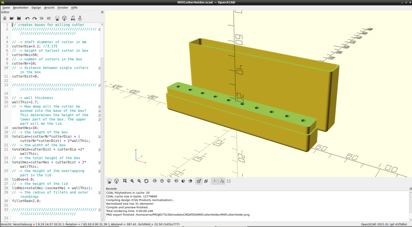Click editor scrollbar down arrow
This screenshot has height=227, width=412.
coord(102,220)
